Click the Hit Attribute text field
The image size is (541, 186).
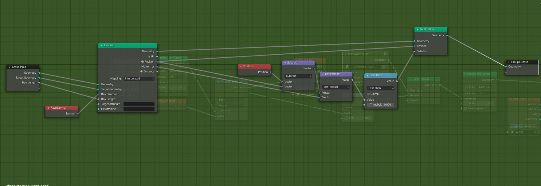[139, 109]
